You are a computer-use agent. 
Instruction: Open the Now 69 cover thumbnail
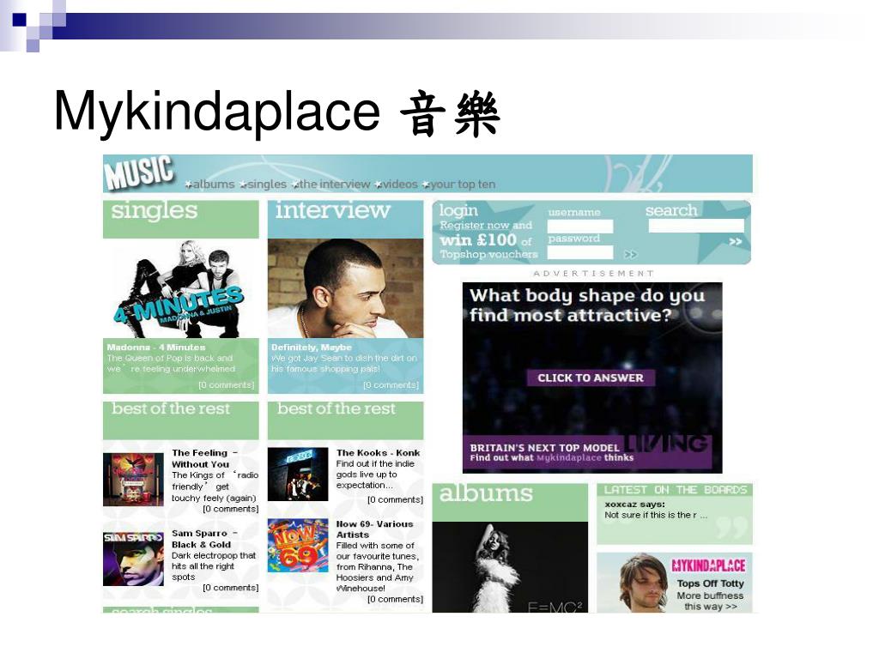[x=298, y=546]
